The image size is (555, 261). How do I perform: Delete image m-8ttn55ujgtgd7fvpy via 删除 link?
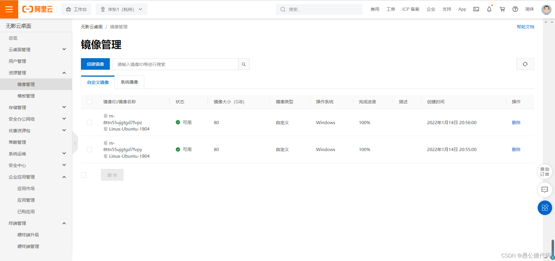(x=516, y=150)
